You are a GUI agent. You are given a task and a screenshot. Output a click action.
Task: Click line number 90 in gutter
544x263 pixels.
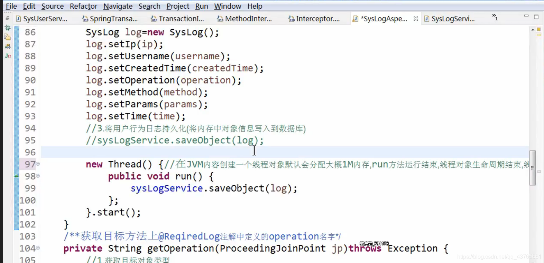30,80
